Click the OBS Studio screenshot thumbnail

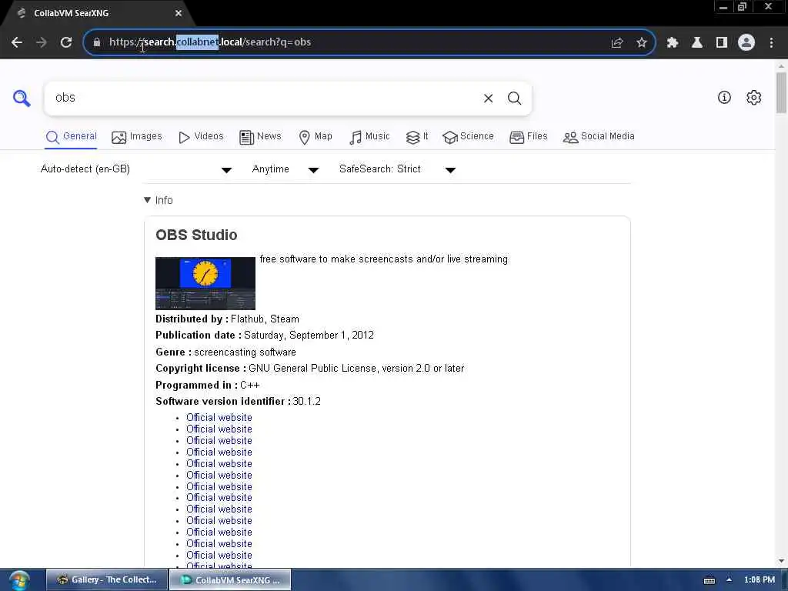pyautogui.click(x=205, y=283)
